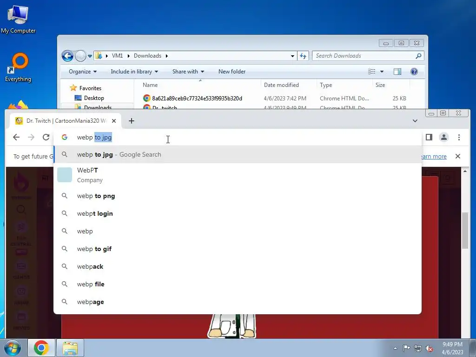
Task: Click Downloads in the address breadcrumb
Action: (147, 56)
